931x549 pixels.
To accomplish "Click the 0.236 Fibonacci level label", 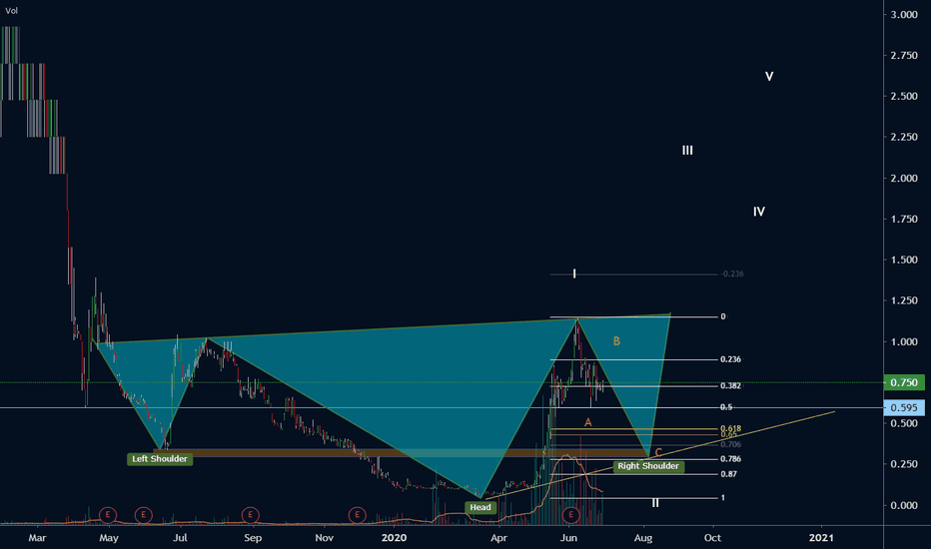I will click(x=730, y=359).
